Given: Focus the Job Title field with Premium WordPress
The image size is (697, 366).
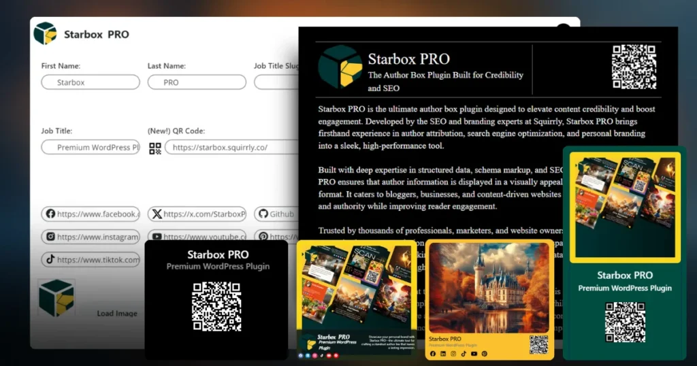Looking at the screenshot, I should pos(91,147).
